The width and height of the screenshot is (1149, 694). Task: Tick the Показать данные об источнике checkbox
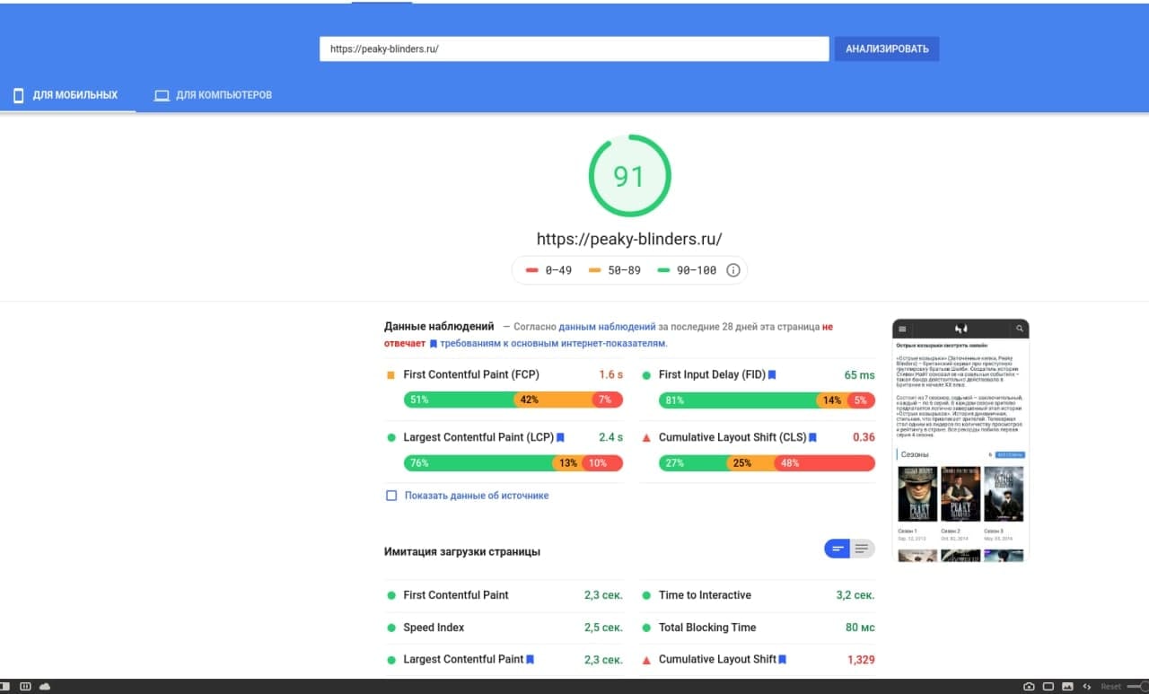pos(391,496)
